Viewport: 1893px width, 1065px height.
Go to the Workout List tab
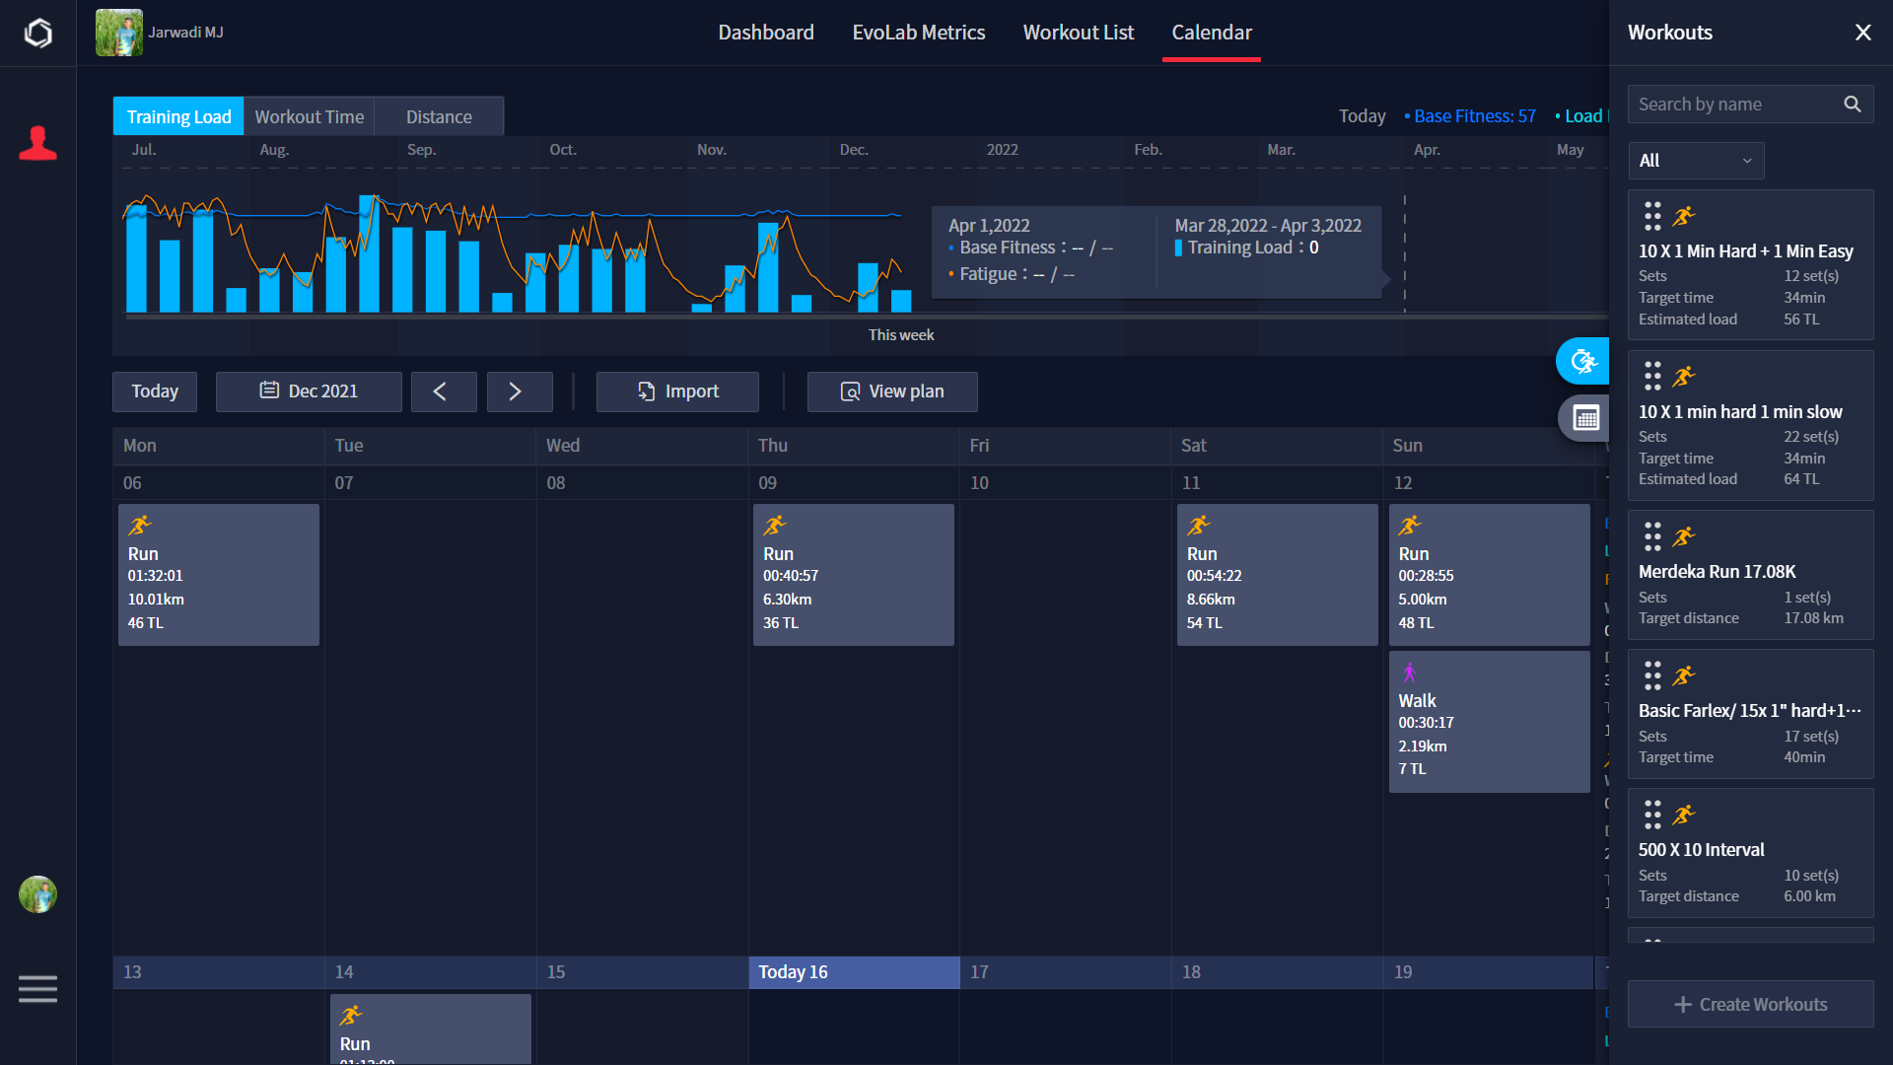point(1078,33)
